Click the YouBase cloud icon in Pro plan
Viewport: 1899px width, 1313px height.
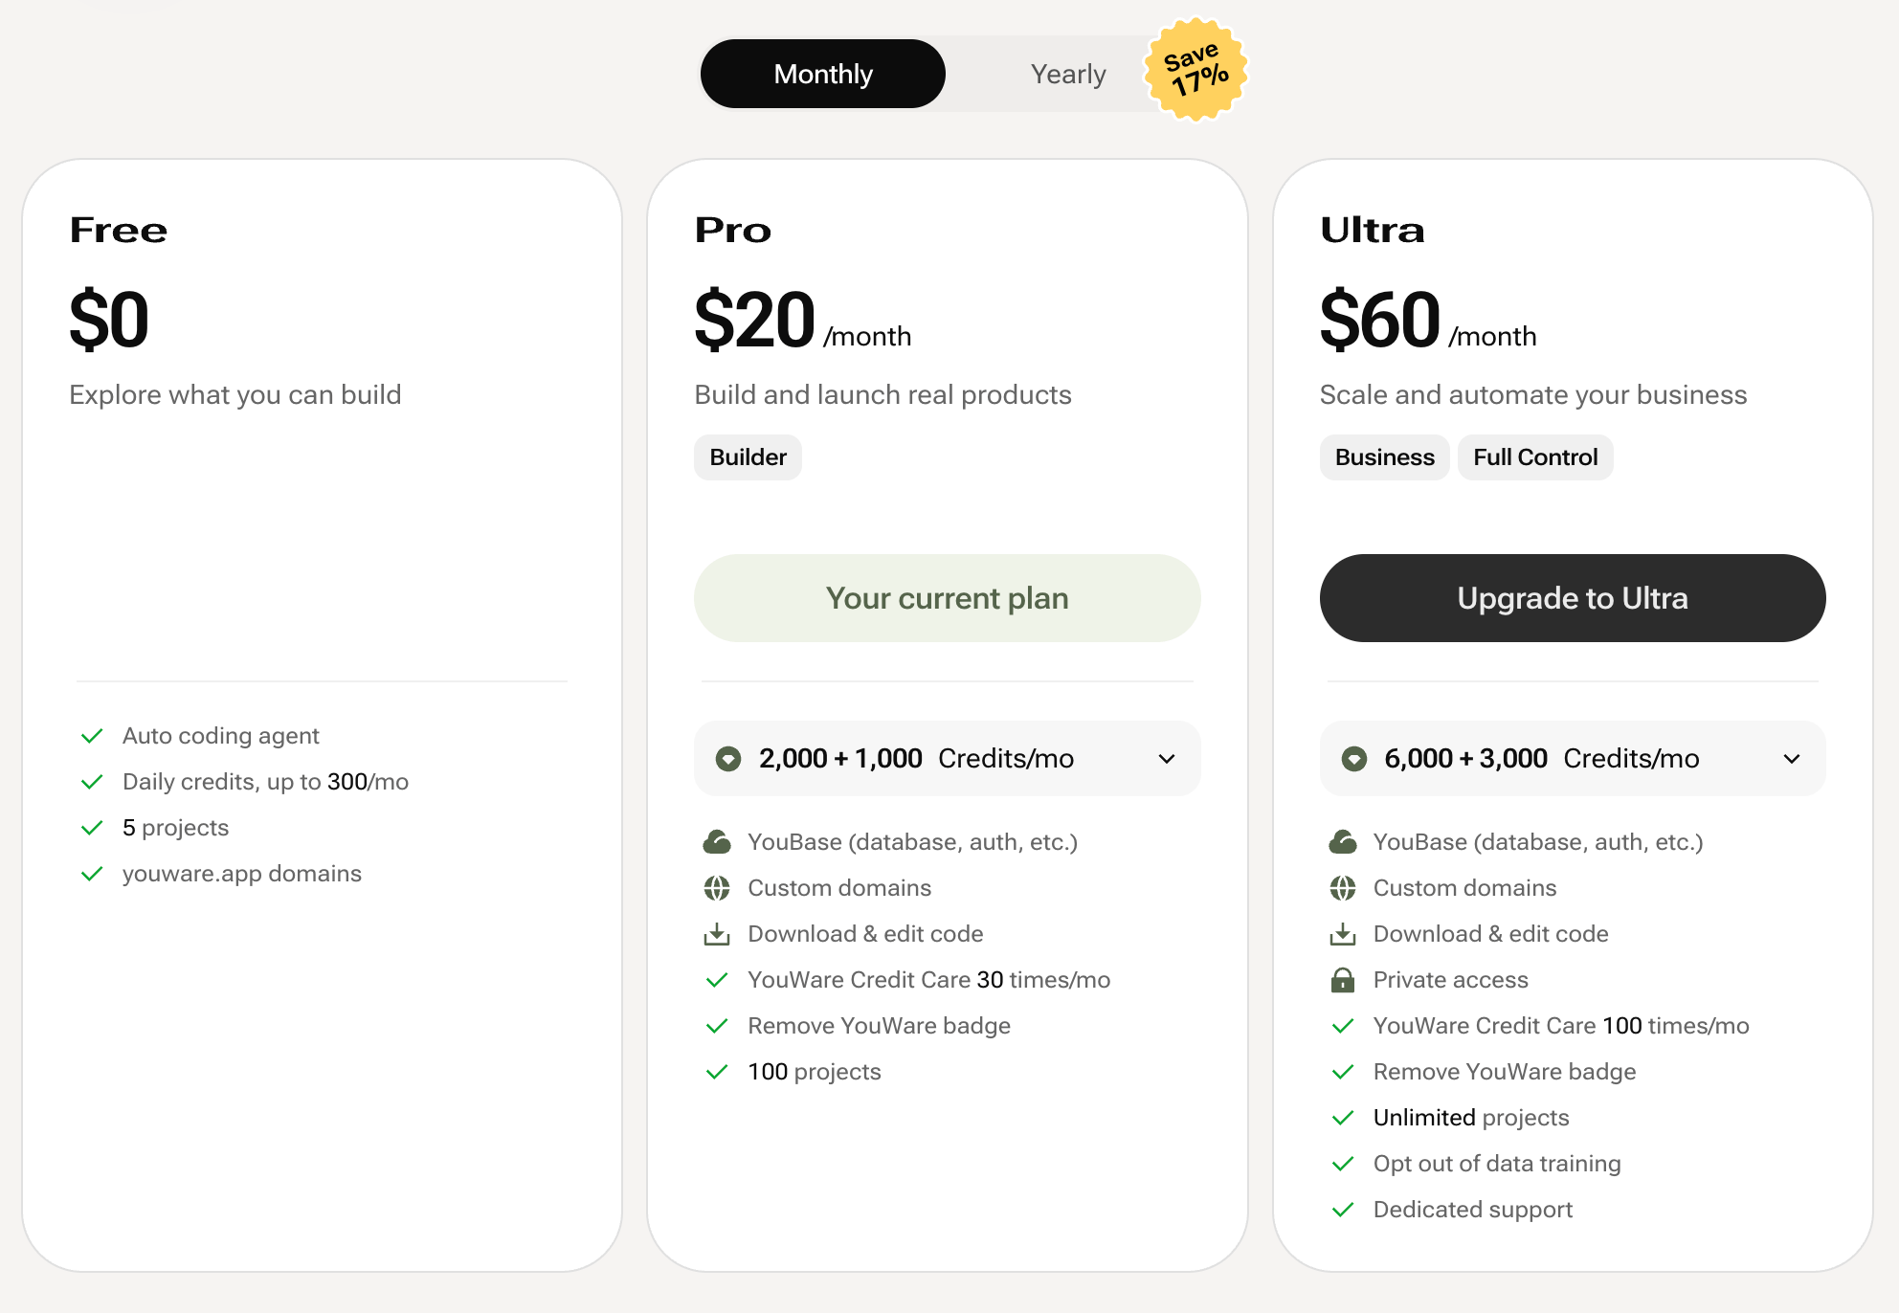click(x=717, y=842)
